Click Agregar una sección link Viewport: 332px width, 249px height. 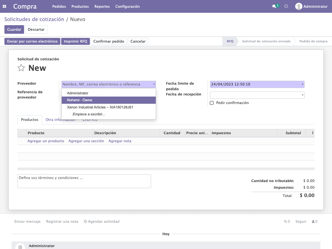click(86, 141)
